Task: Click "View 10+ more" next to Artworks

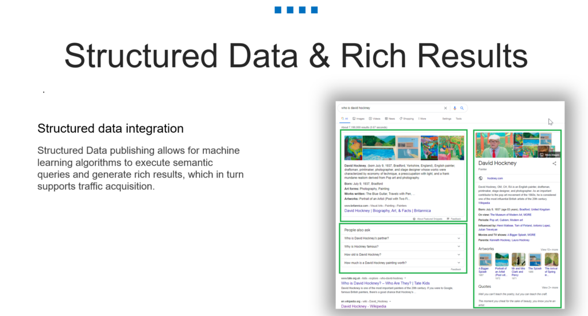Action: [x=549, y=249]
